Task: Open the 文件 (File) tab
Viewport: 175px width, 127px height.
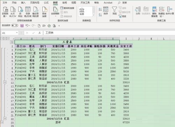Action: coord(5,2)
